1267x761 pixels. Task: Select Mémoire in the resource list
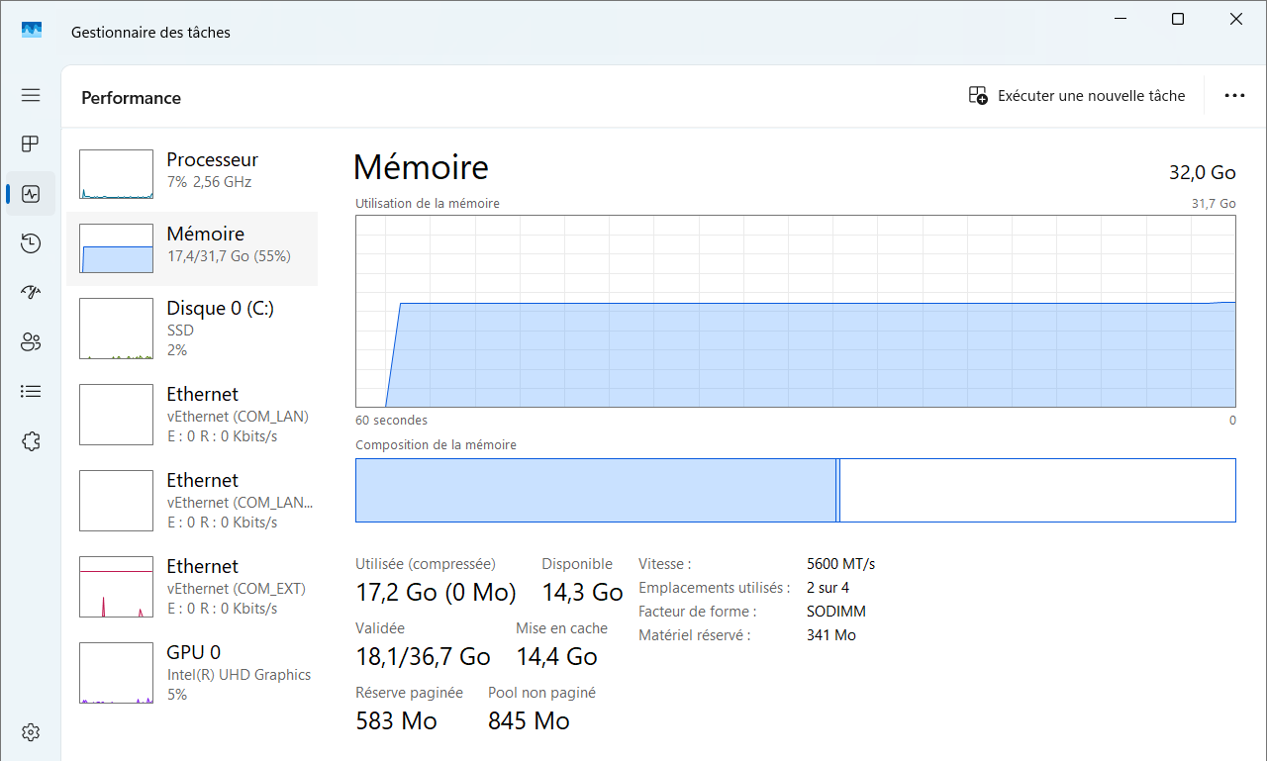192,247
